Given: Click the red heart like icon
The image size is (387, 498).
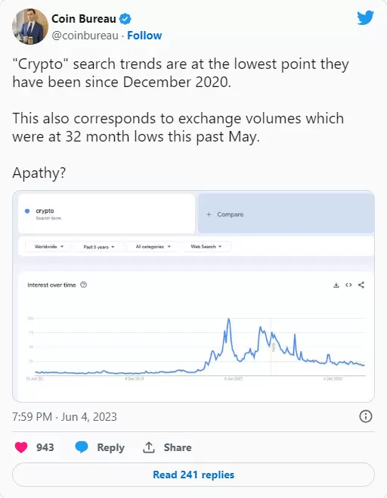Looking at the screenshot, I should coord(21,447).
